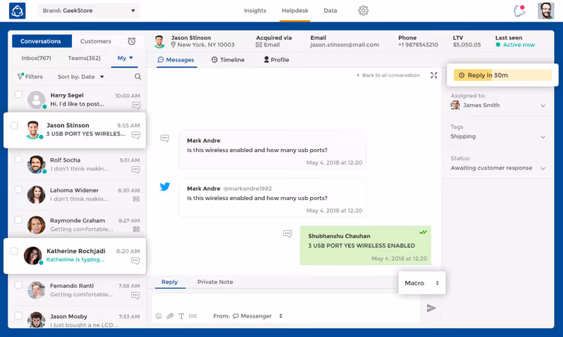563x337 pixels.
Task: Open the settings gear icon
Action: 363,10
